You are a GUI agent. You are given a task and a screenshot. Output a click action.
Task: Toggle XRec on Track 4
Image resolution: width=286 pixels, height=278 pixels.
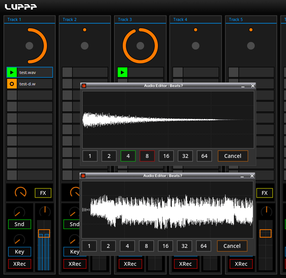click(185, 264)
